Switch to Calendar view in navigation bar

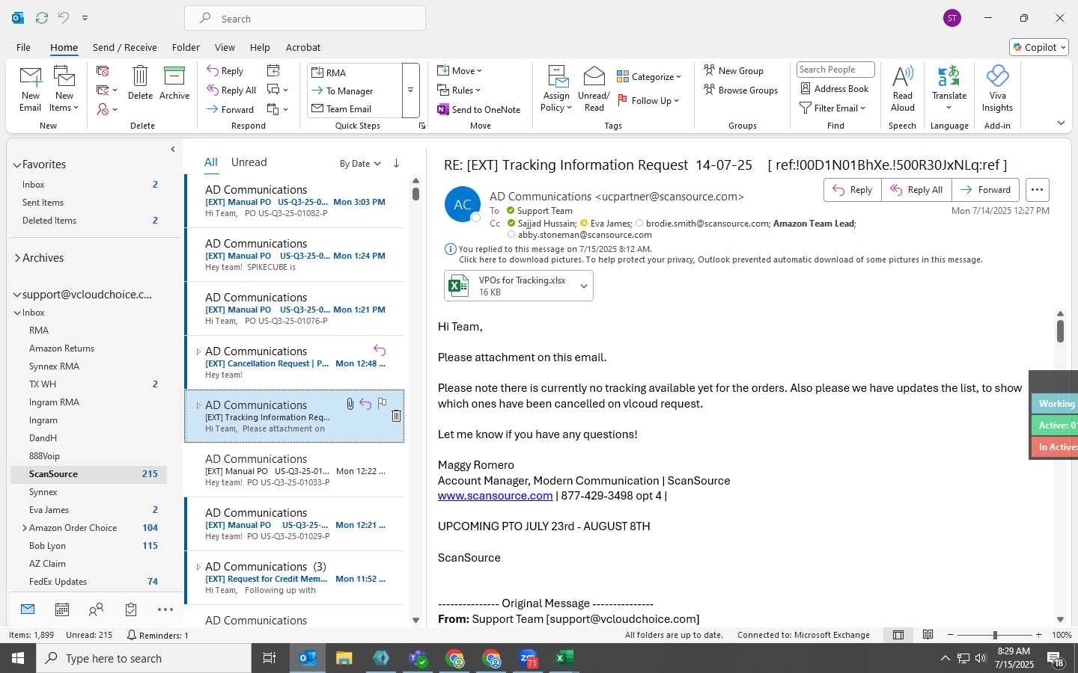point(62,609)
